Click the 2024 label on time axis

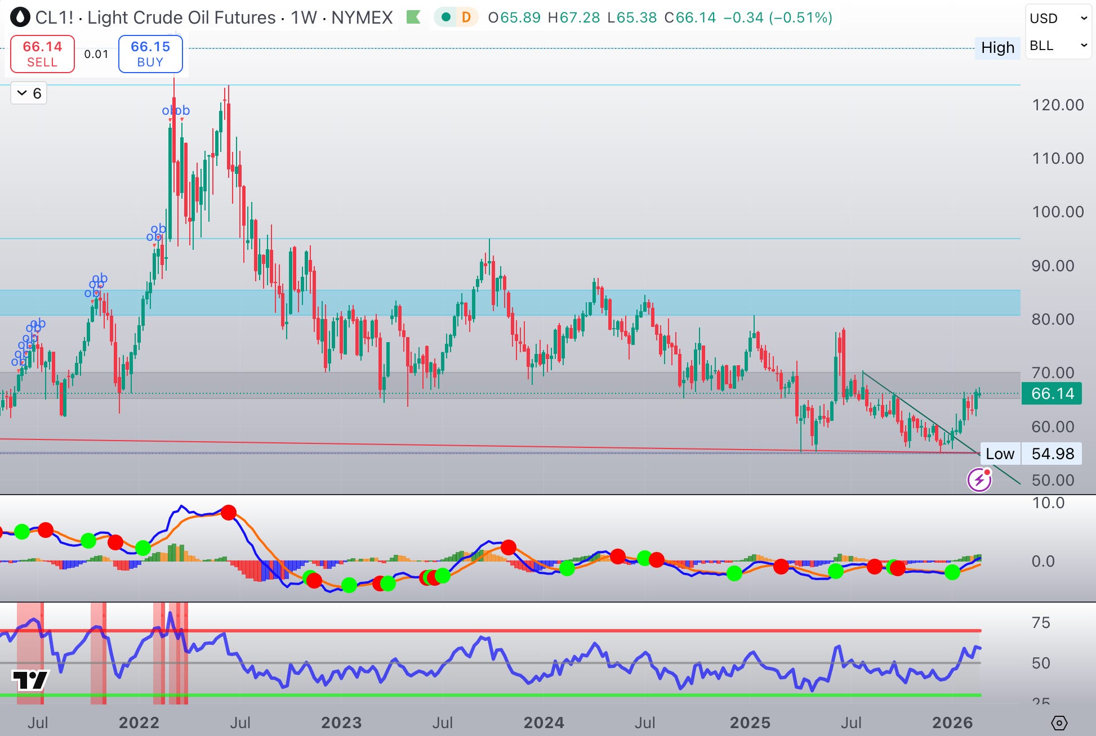pyautogui.click(x=543, y=722)
